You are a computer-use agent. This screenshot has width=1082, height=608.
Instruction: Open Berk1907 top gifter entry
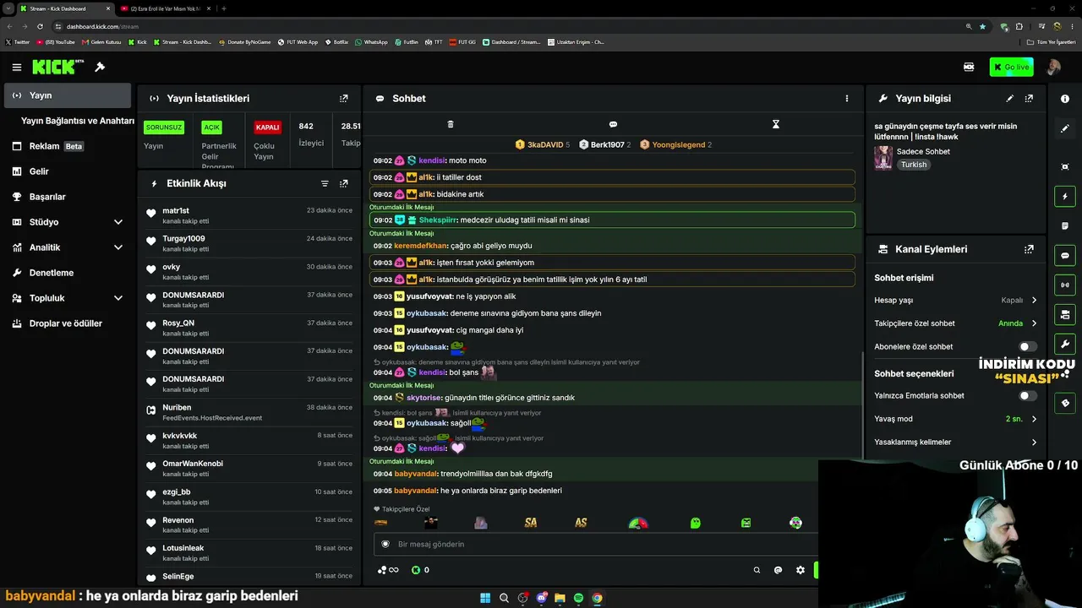[x=605, y=144]
